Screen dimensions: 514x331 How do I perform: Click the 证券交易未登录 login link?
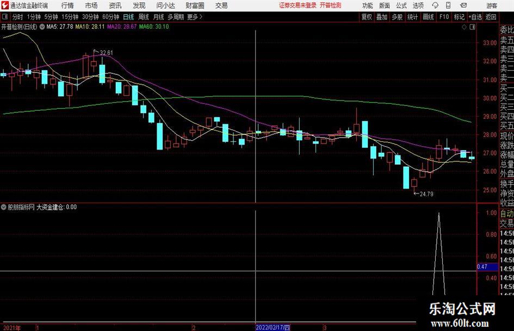click(298, 5)
